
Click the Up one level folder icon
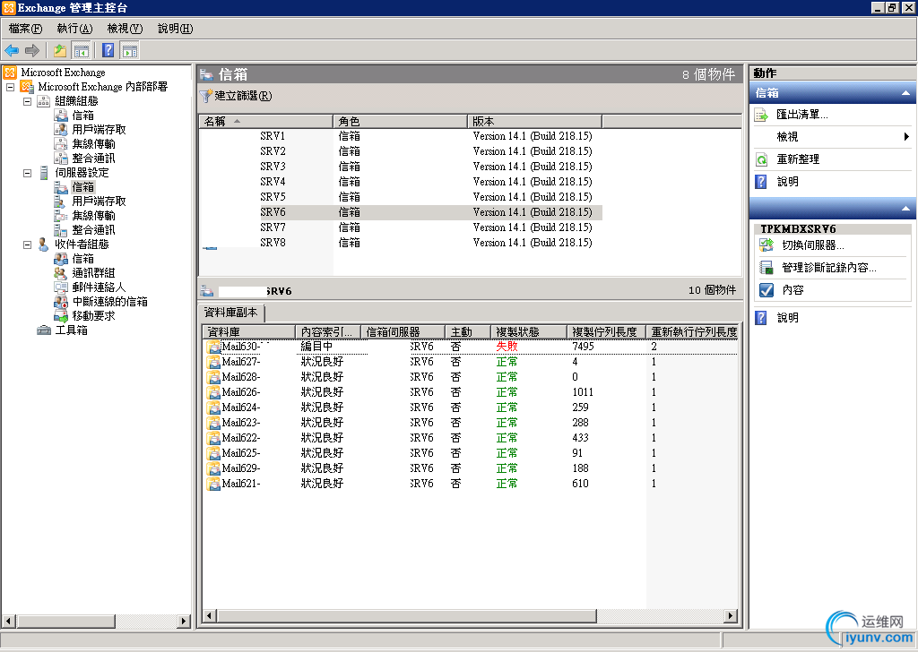[60, 51]
